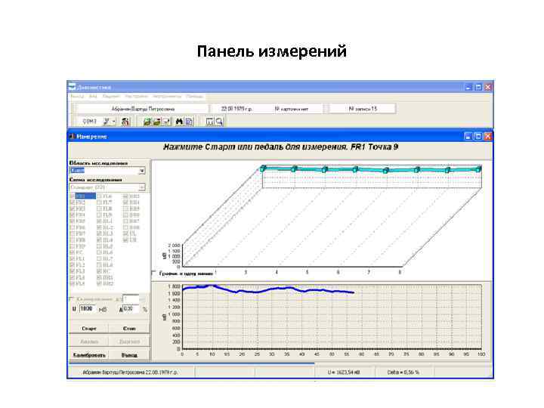Open the patient person icon in toolbar
The image size is (544, 408).
tap(125, 122)
